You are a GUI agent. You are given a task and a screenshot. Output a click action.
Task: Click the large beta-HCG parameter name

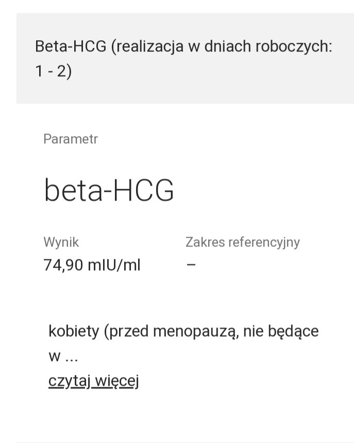(x=109, y=190)
